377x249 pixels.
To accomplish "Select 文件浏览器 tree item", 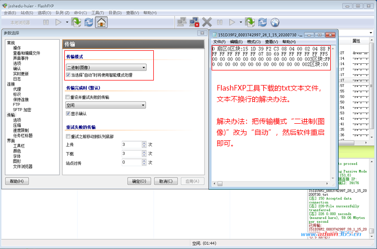I will 23,167.
